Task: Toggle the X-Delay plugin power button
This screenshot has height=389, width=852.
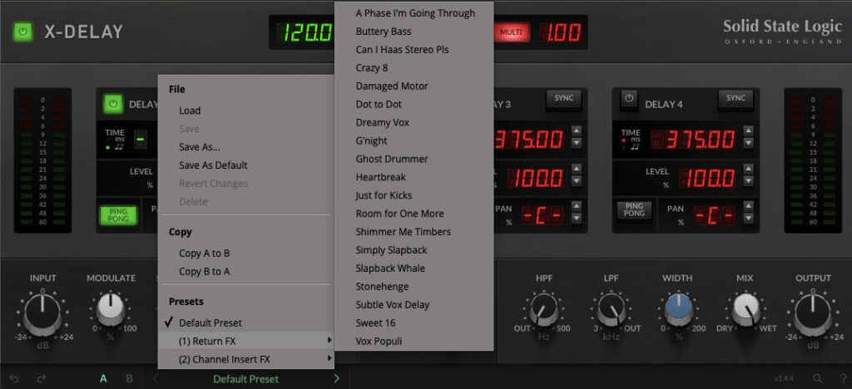Action: pos(22,32)
